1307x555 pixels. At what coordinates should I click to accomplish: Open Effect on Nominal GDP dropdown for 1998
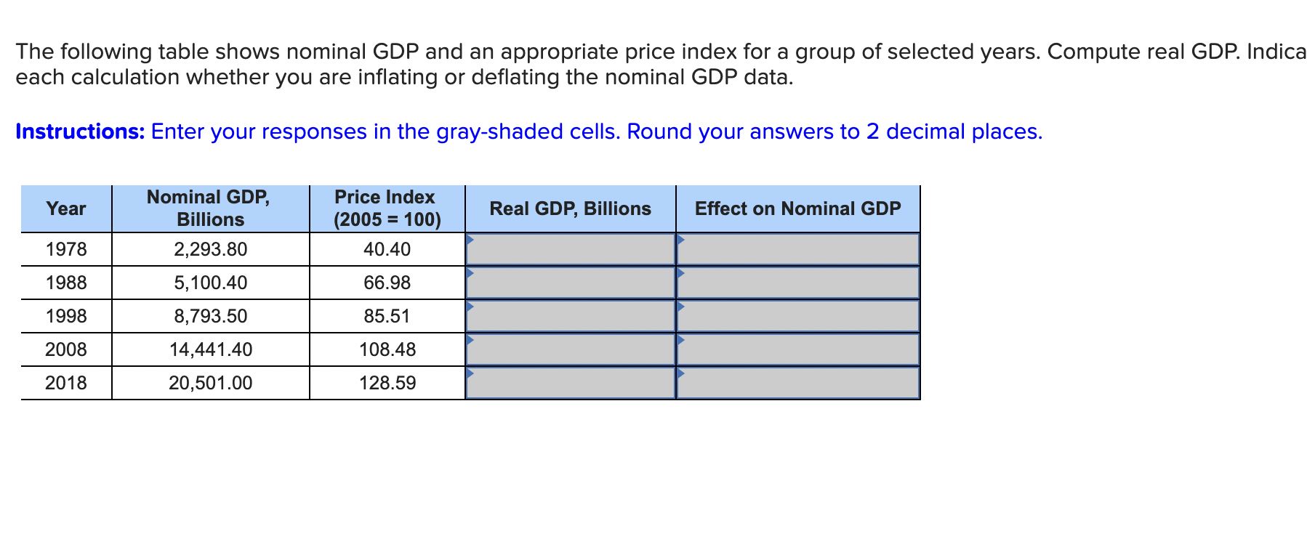(x=798, y=316)
